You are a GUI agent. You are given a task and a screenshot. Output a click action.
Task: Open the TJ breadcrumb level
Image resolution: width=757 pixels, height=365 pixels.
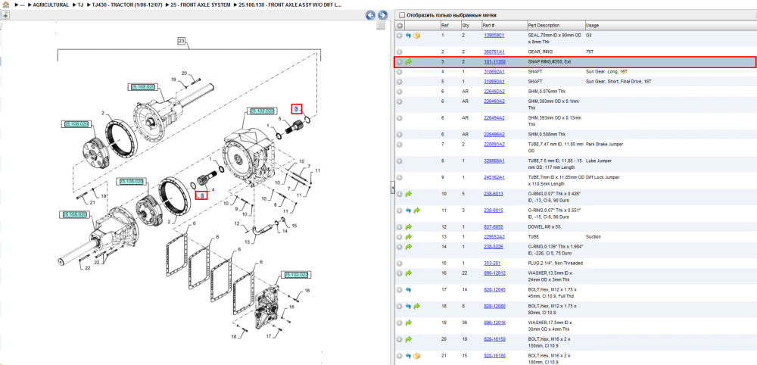point(80,5)
